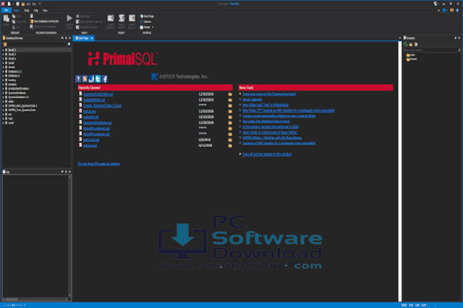This screenshot has height=308, width=463.
Task: Open the lower-left panel options dropdown
Action: [x=62, y=171]
